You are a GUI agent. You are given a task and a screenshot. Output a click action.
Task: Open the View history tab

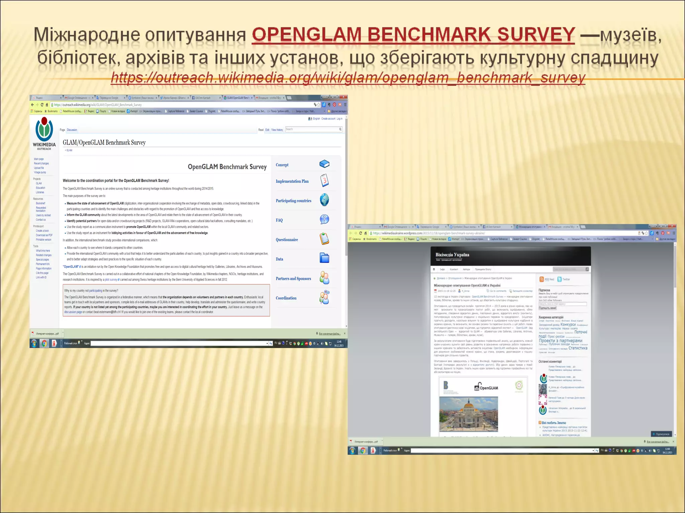point(277,130)
